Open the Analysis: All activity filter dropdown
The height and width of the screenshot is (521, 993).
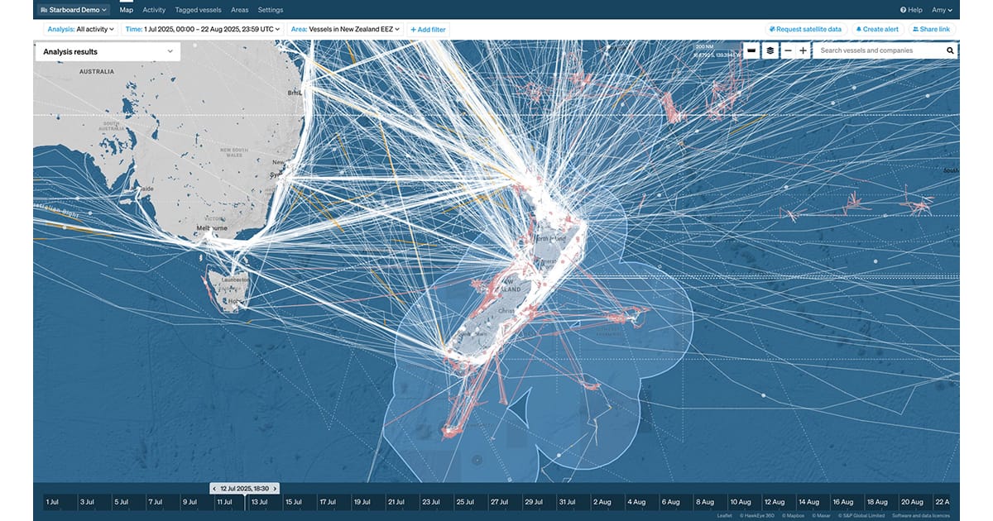point(81,29)
